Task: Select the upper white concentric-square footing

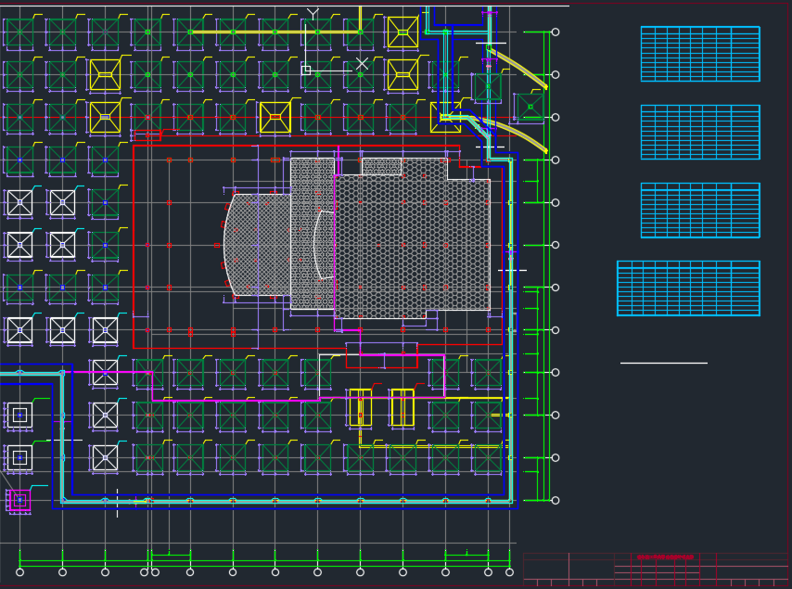Action: (x=19, y=416)
